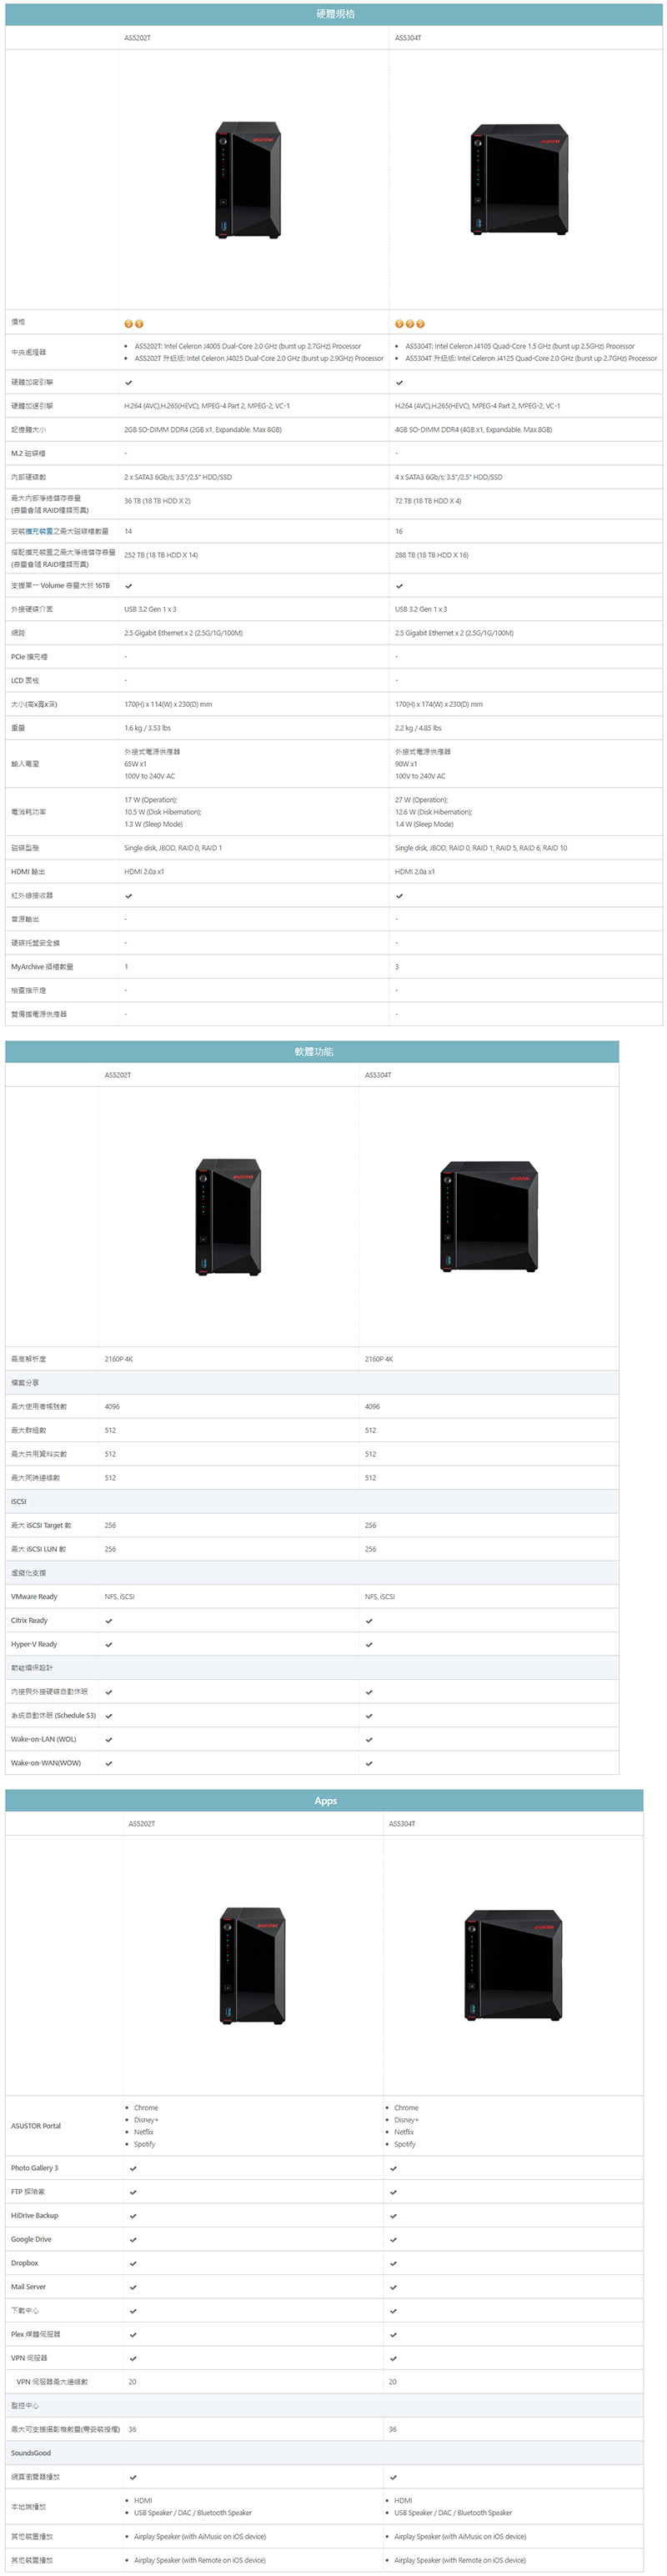667x2576 pixels.
Task: Click the AS5304T three-coin price icons
Action: [410, 323]
